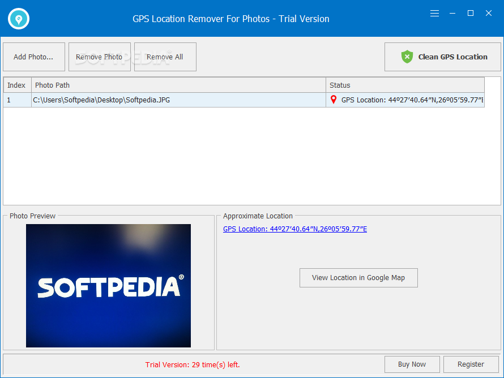504x378 pixels.
Task: Click Trial Version 29 time(s) left text
Action: tap(193, 365)
